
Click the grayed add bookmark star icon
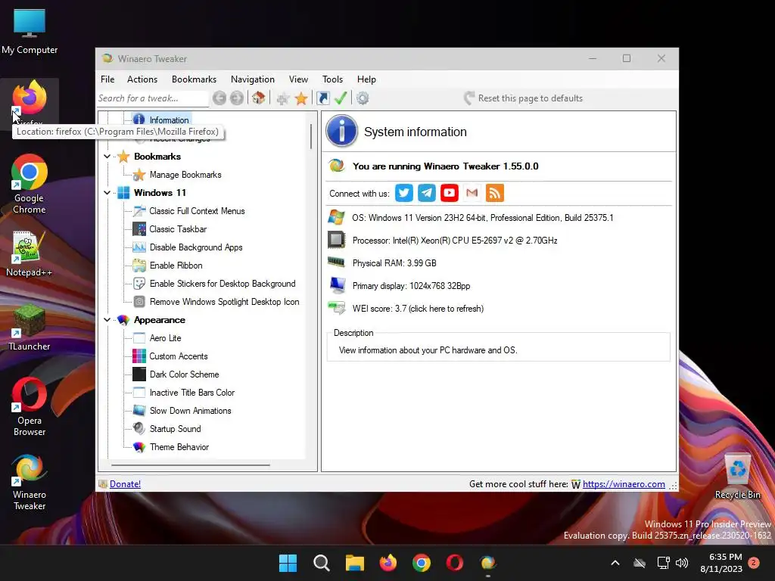tap(283, 98)
